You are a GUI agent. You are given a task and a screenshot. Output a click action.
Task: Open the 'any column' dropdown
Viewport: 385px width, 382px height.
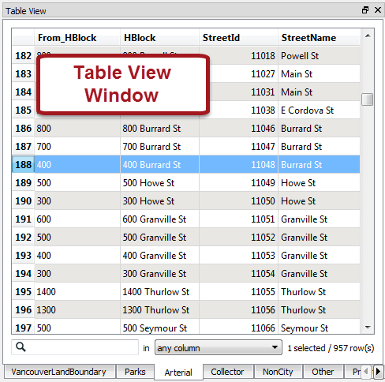tap(219, 347)
